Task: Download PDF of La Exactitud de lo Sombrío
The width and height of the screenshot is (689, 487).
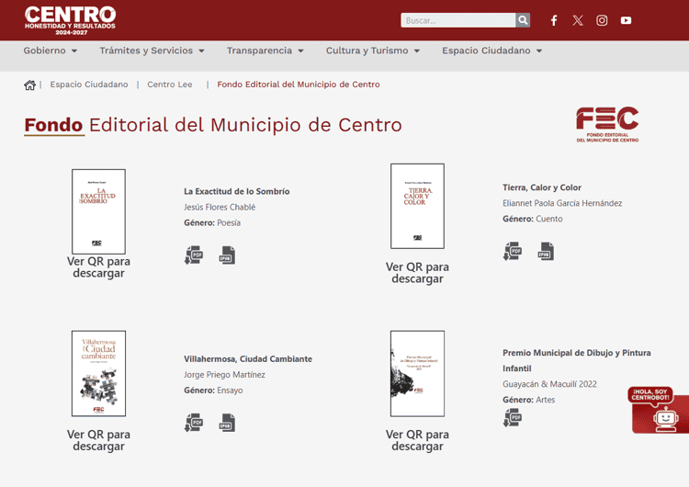Action: click(x=194, y=255)
